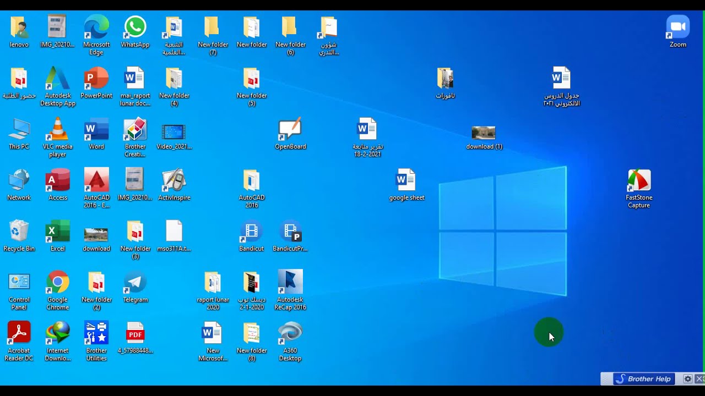Select the الشعبة العلمية shortcut
This screenshot has height=396, width=705.
(x=174, y=35)
